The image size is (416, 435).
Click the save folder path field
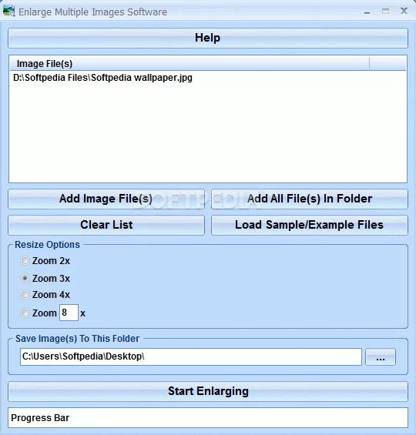click(191, 356)
